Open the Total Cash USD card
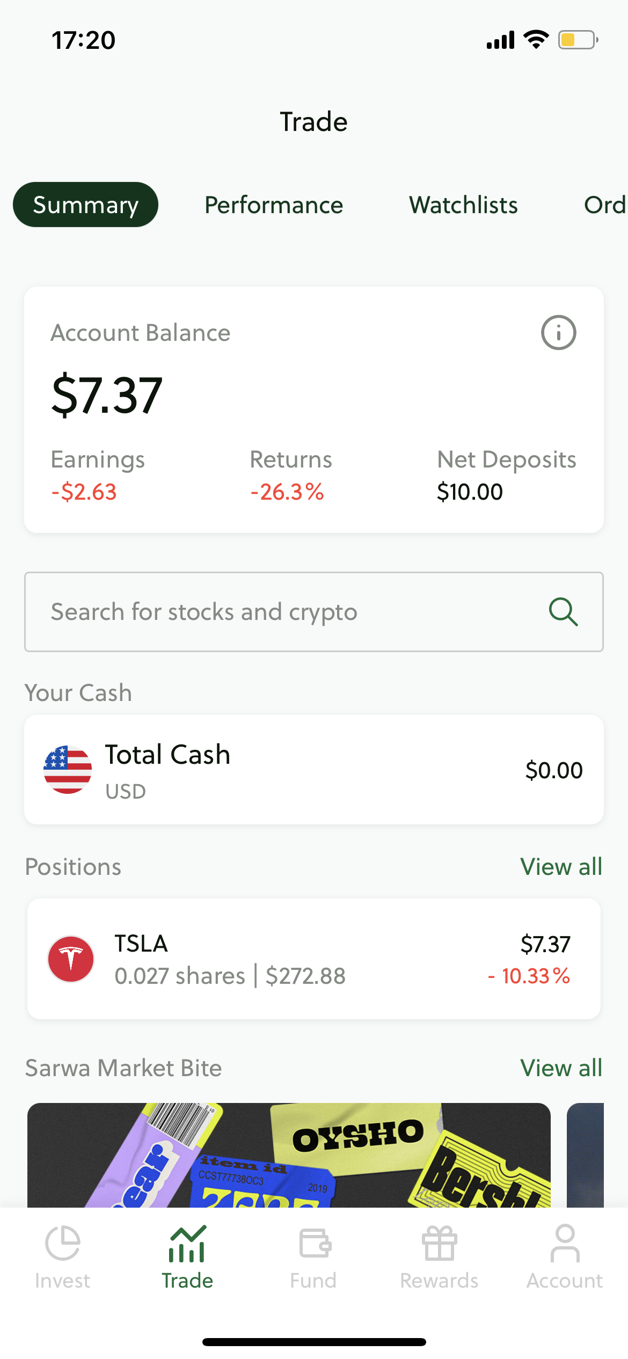 click(314, 770)
